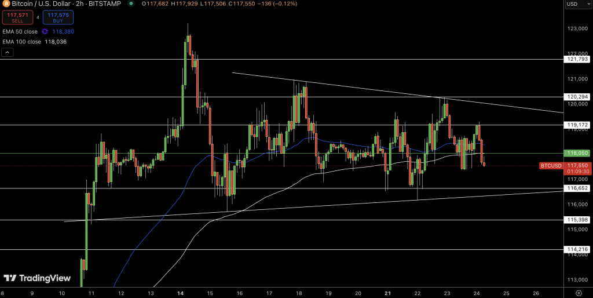This screenshot has width=593, height=298.
Task: Click the SELL 117,571 button
Action: coord(17,17)
